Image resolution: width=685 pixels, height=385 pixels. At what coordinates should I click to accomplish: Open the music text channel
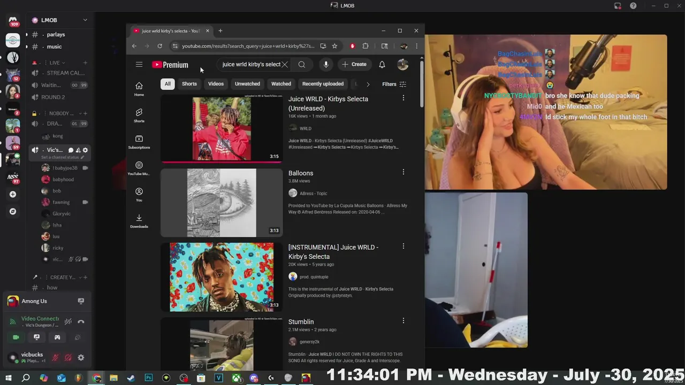pyautogui.click(x=54, y=47)
